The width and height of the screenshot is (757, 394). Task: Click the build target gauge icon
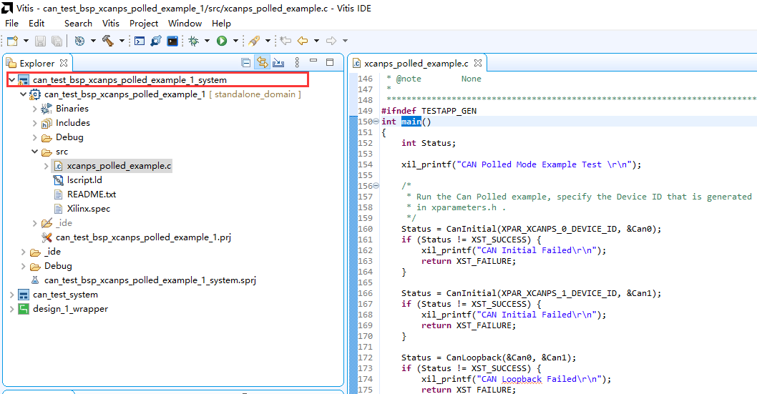[x=79, y=41]
